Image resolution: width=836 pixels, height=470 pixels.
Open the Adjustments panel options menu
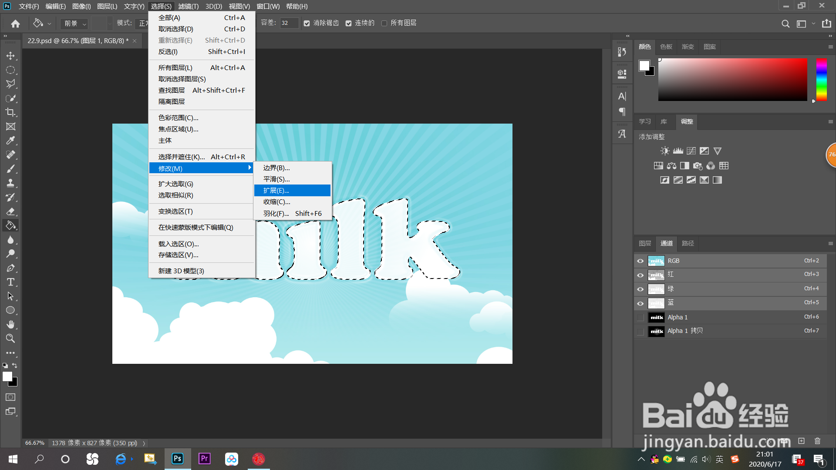830,121
